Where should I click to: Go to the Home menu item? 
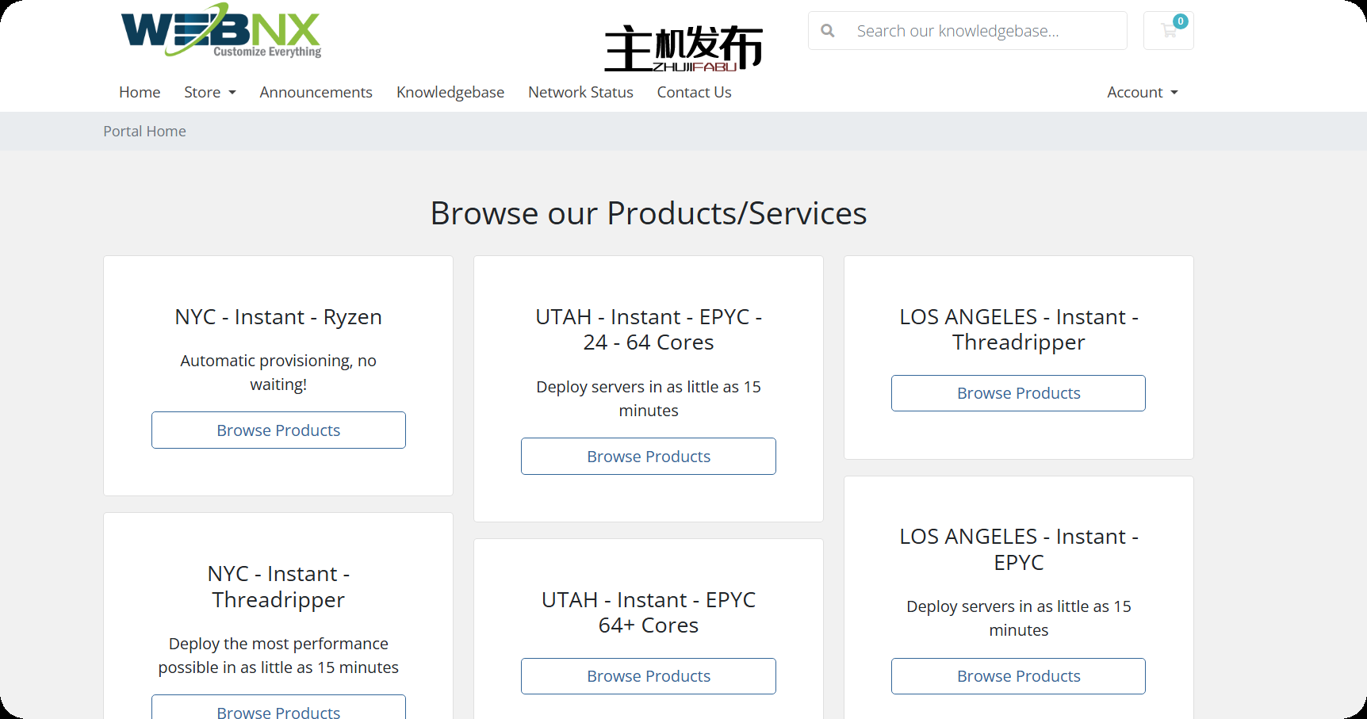[140, 93]
